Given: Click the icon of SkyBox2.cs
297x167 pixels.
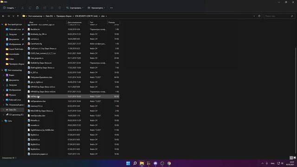Looking at the screenshot, I should click(29, 140).
